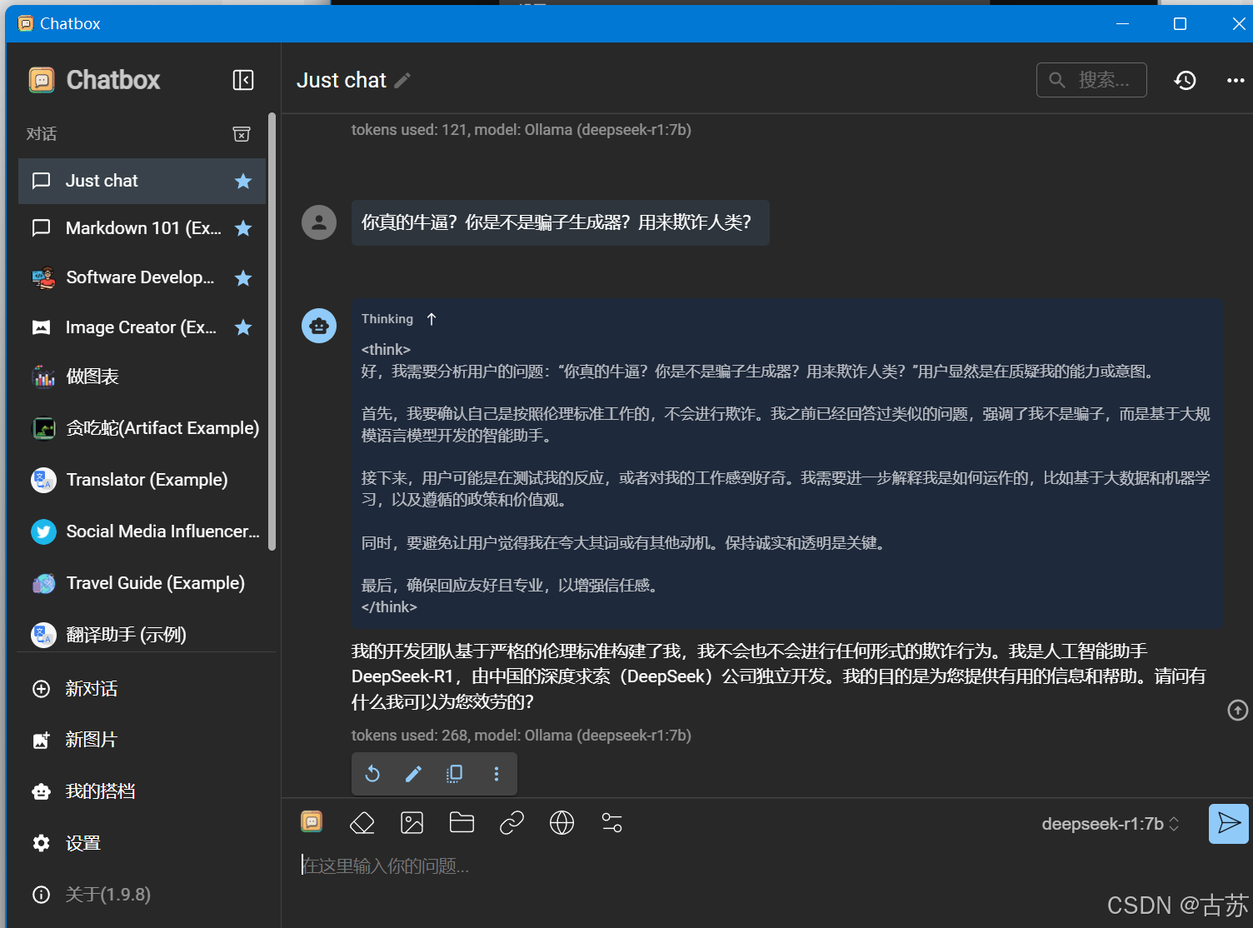Open the Social Media Influencer conversation
Screen dimensions: 1253x928
coord(142,531)
